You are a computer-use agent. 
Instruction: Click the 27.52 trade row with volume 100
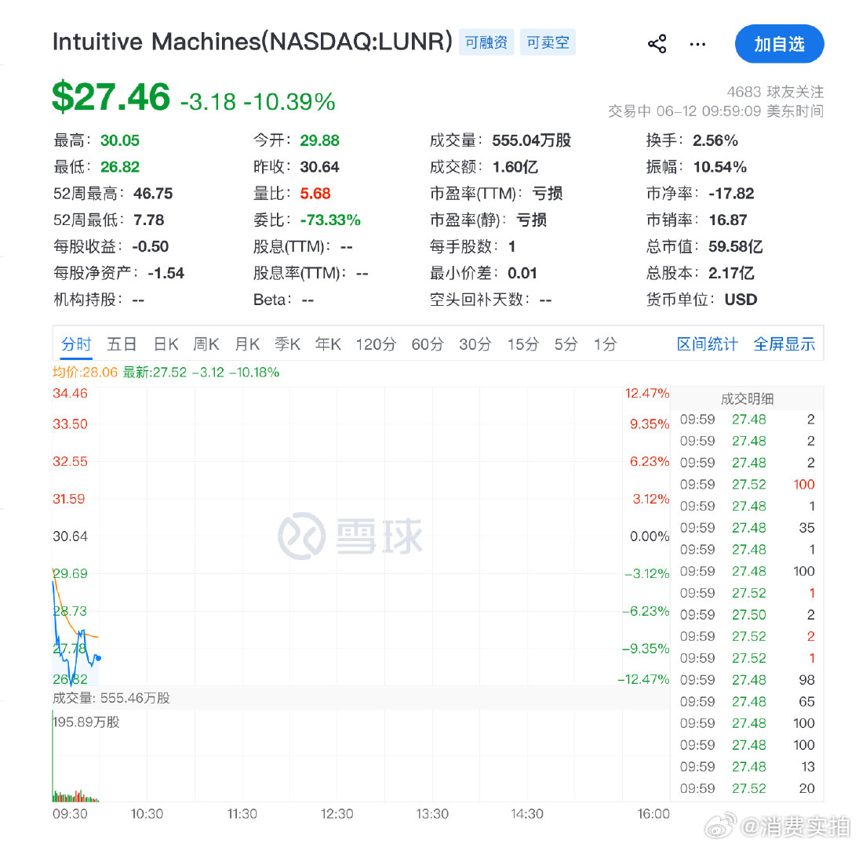coord(748,485)
